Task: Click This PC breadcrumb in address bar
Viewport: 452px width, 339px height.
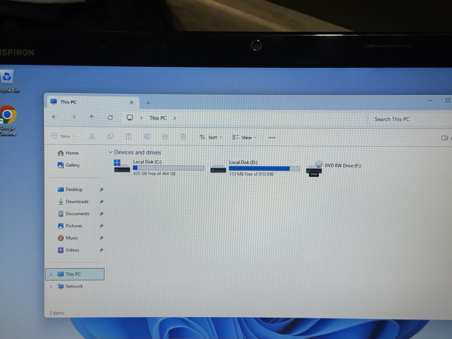Action: pyautogui.click(x=158, y=118)
